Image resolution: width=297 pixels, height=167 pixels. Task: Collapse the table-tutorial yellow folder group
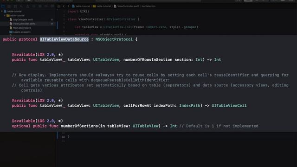tap(5, 15)
